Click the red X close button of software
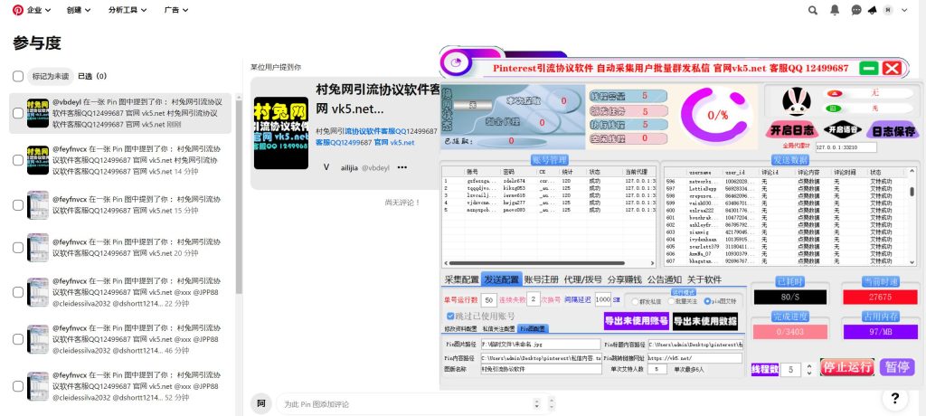 892,68
